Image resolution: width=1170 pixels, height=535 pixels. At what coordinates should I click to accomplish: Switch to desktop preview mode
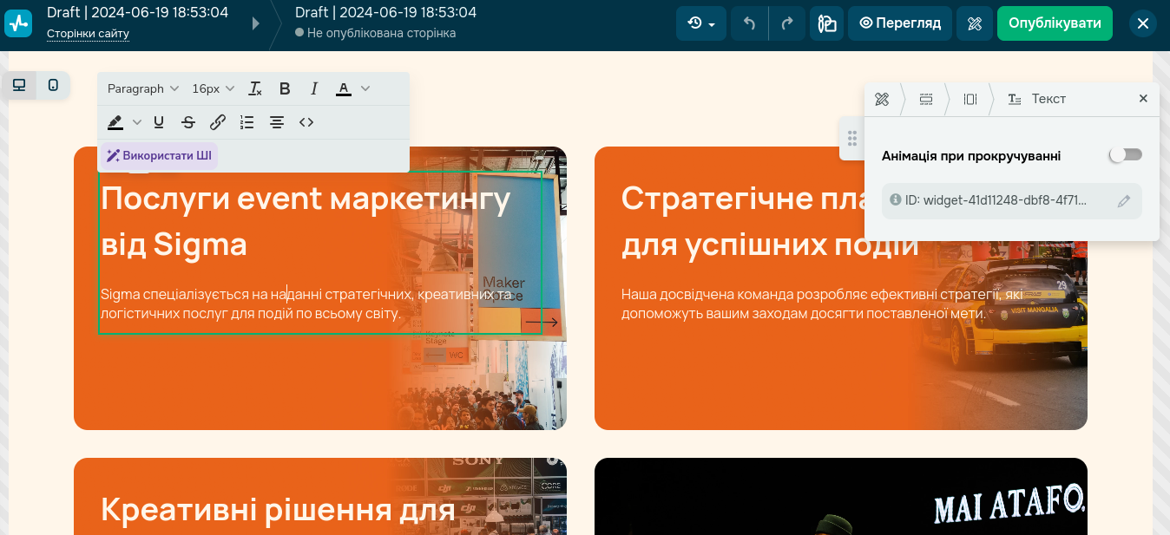(x=19, y=86)
